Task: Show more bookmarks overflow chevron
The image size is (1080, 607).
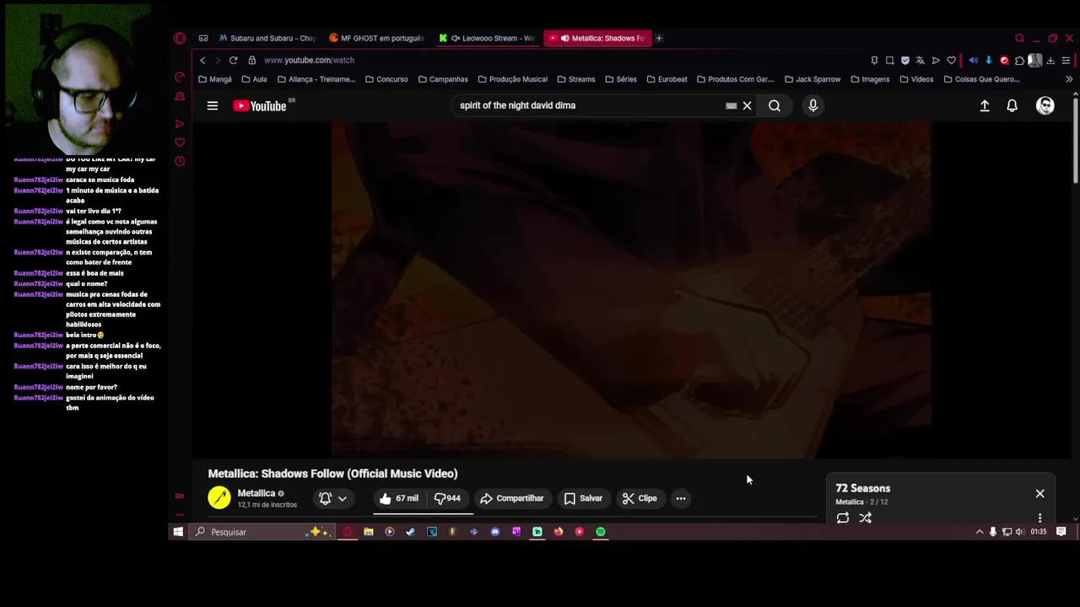Action: [1069, 79]
